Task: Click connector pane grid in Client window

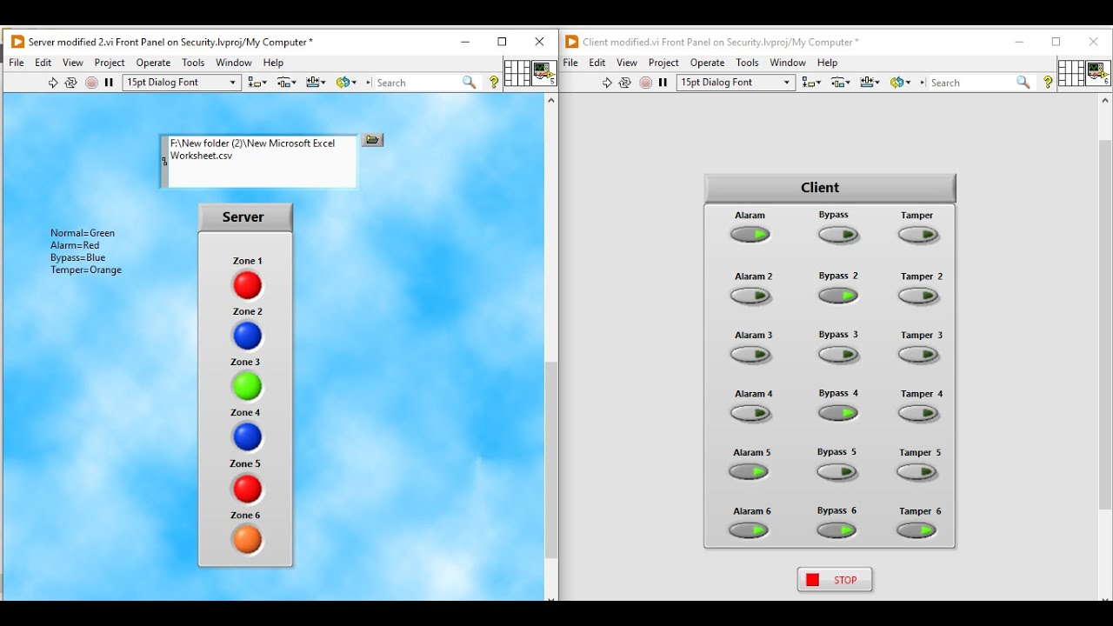Action: [1071, 73]
